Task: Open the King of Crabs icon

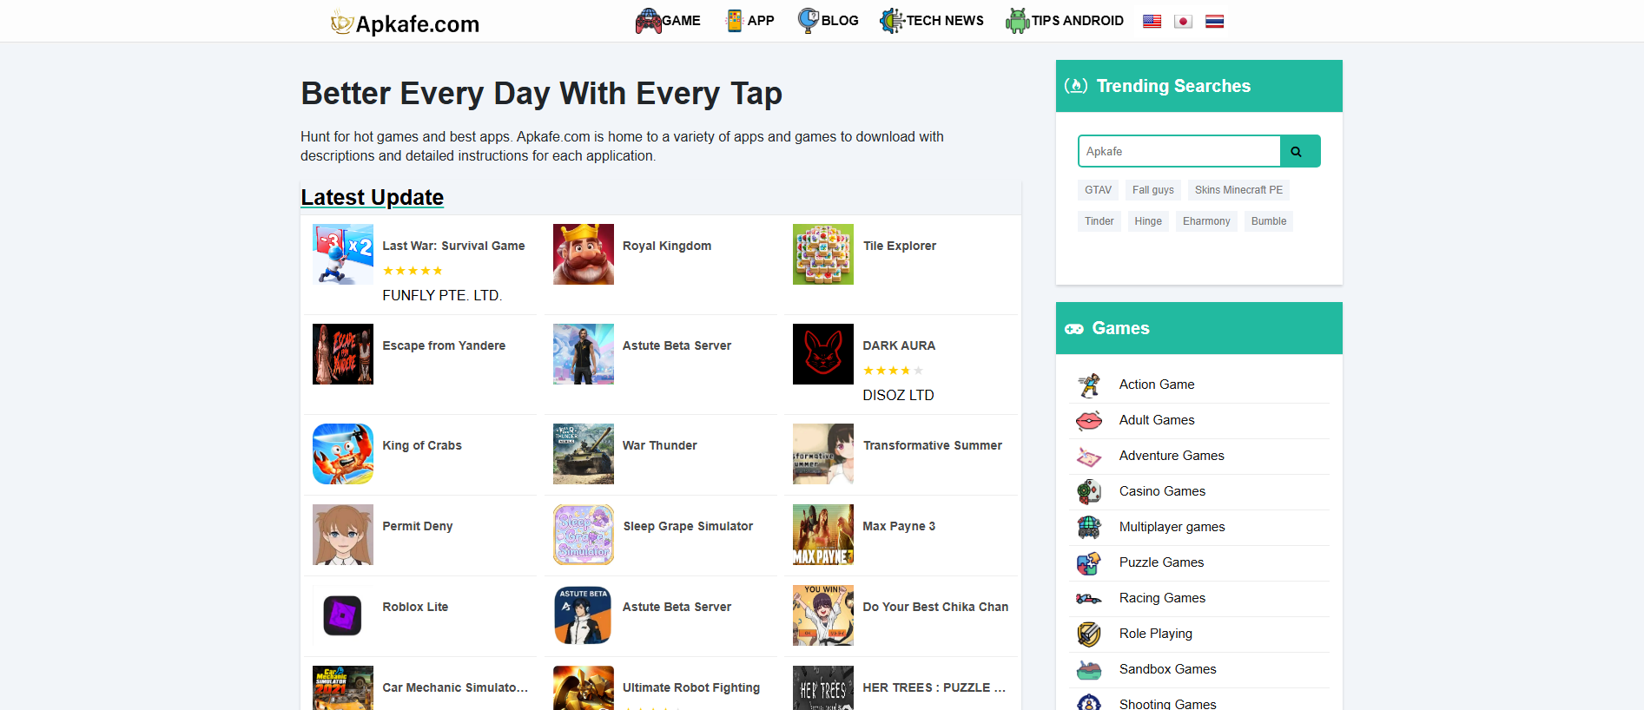Action: click(343, 454)
